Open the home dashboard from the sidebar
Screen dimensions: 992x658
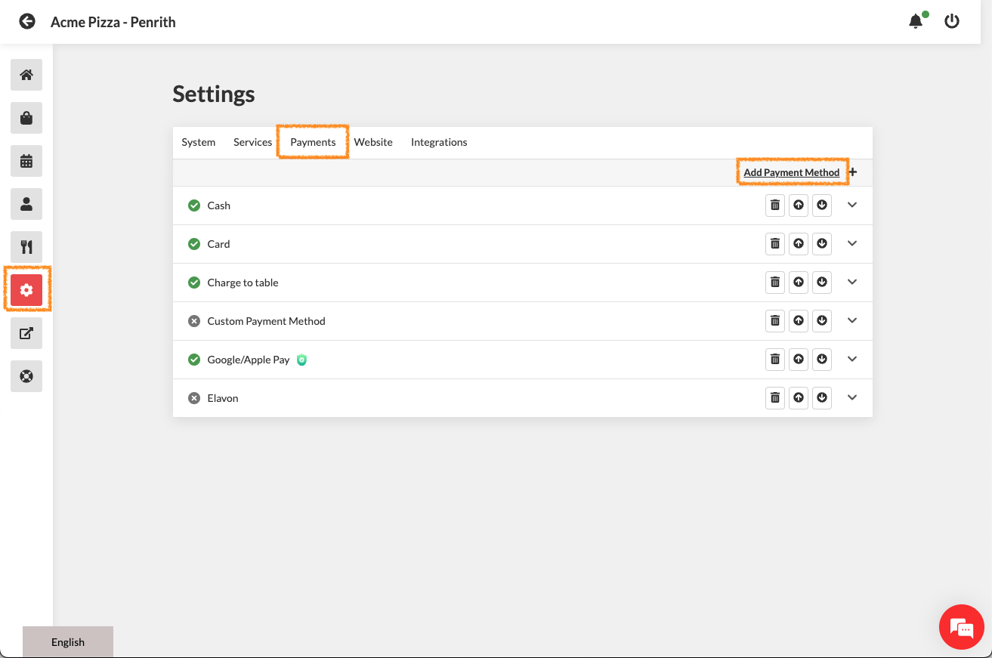26,75
